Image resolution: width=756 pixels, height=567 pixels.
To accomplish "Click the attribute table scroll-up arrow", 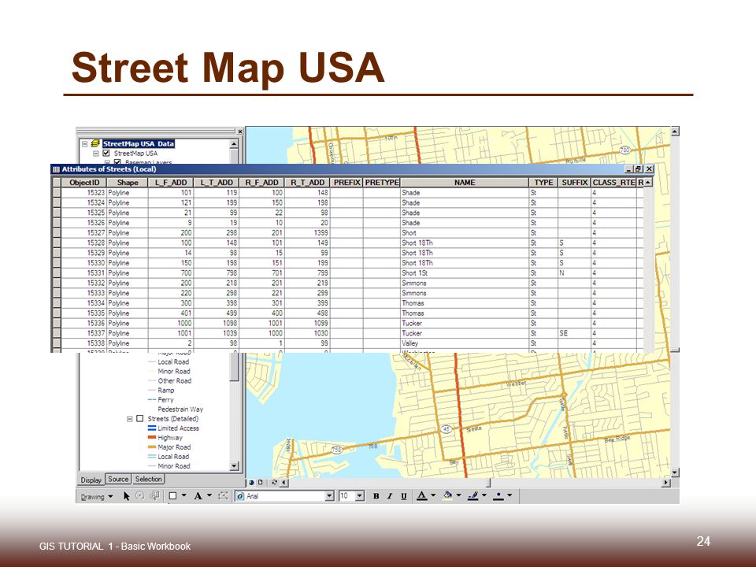I will tap(648, 183).
